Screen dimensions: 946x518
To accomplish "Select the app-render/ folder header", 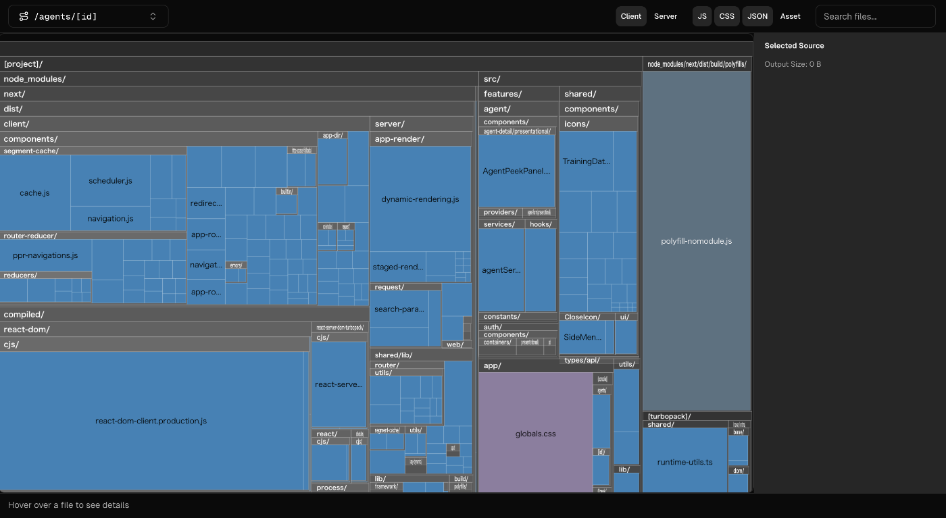I will tap(421, 138).
